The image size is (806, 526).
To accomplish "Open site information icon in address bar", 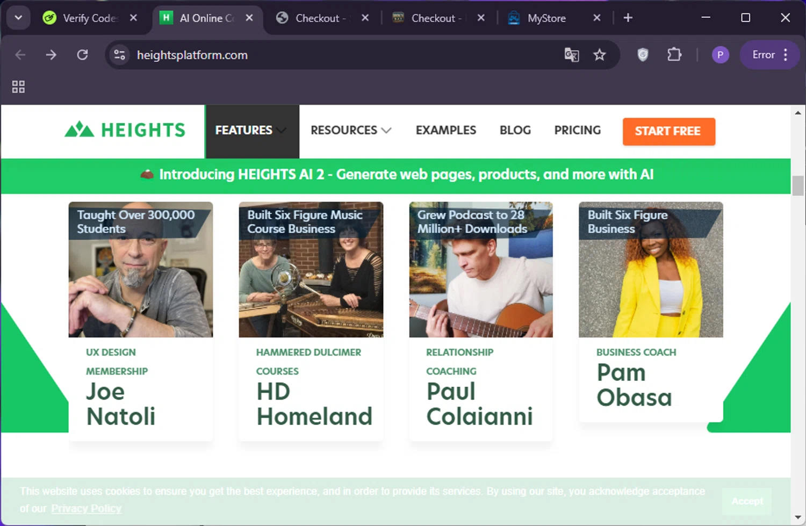I will coord(120,55).
